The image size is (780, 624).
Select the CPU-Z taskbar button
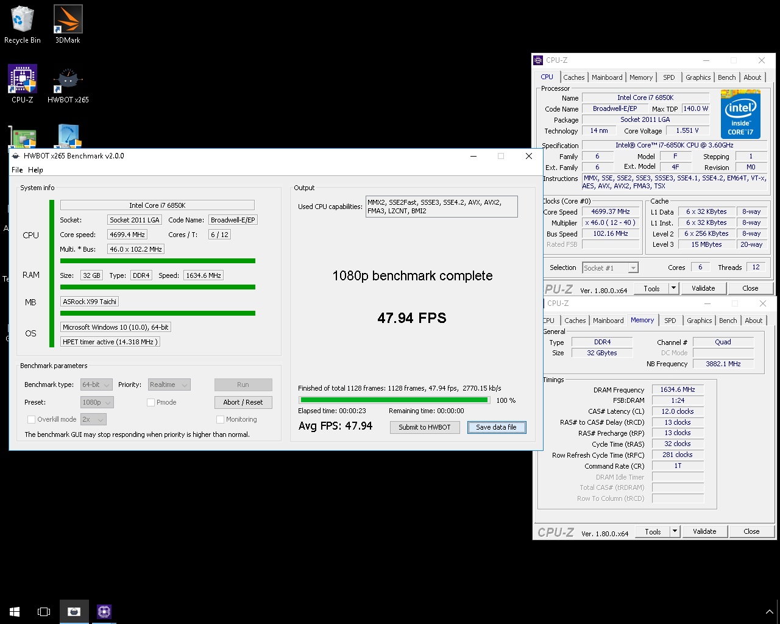(104, 611)
